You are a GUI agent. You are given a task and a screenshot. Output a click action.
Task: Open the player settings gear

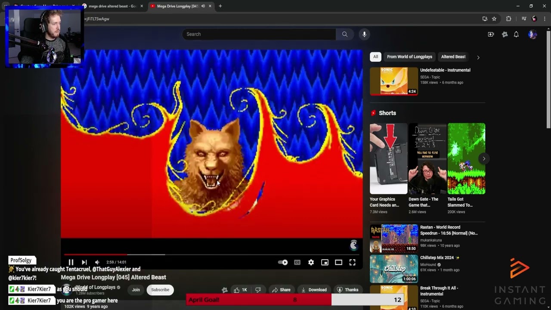click(x=311, y=262)
